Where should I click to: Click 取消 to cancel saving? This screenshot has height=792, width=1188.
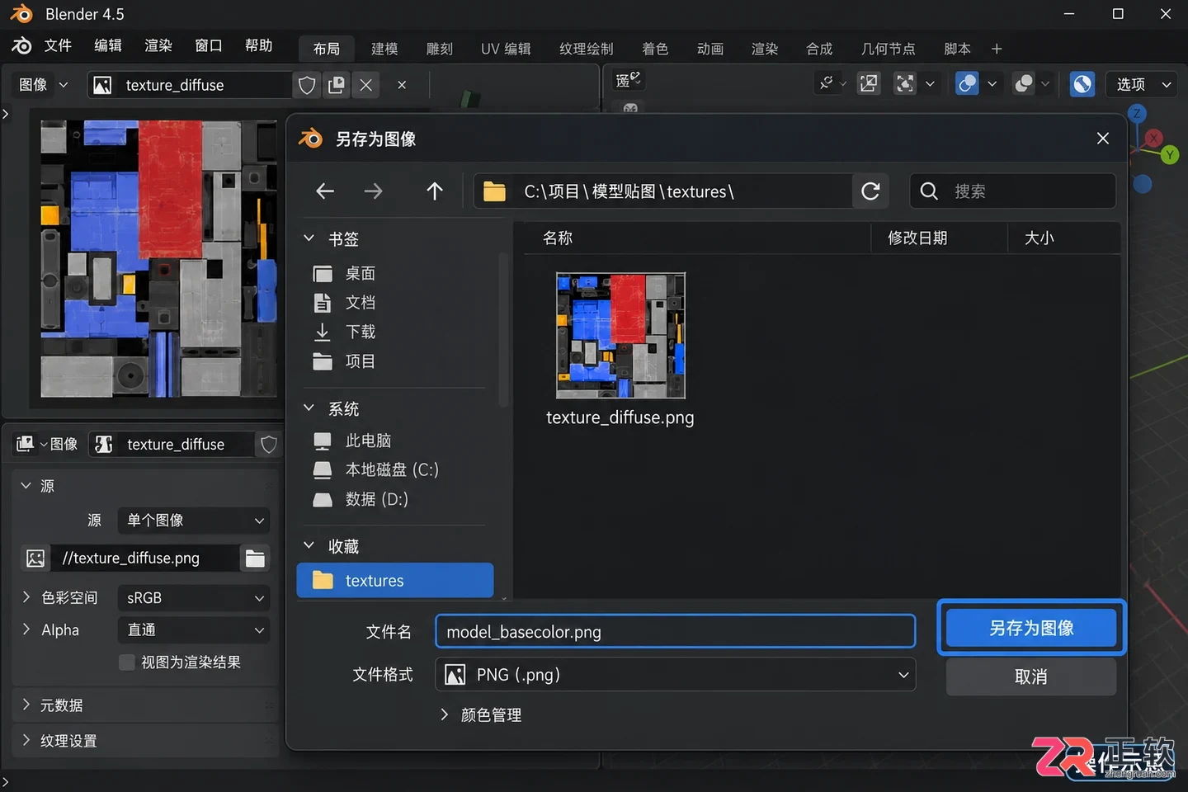(1031, 677)
